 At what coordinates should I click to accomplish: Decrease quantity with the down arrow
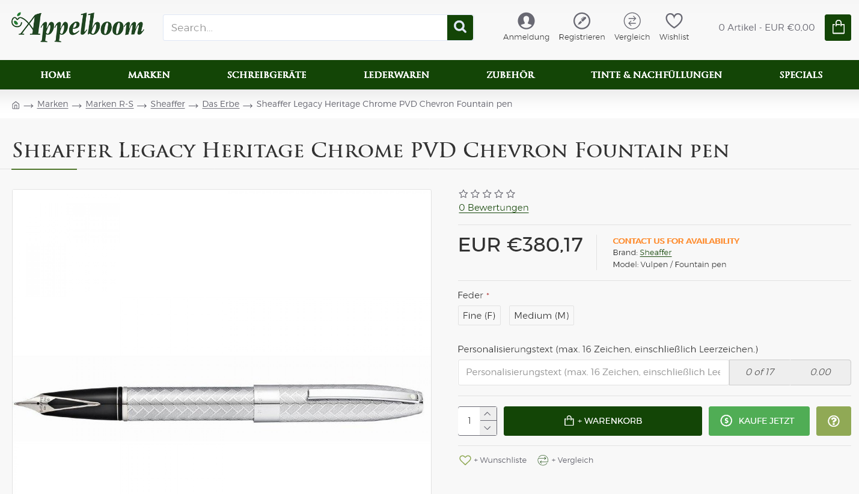point(488,428)
